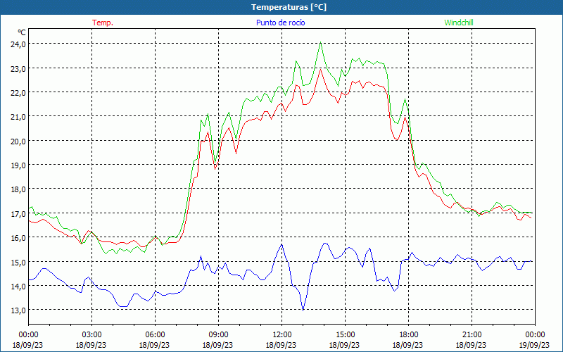Select the red 'Temp.' legend label
The width and height of the screenshot is (563, 352).
tap(103, 23)
